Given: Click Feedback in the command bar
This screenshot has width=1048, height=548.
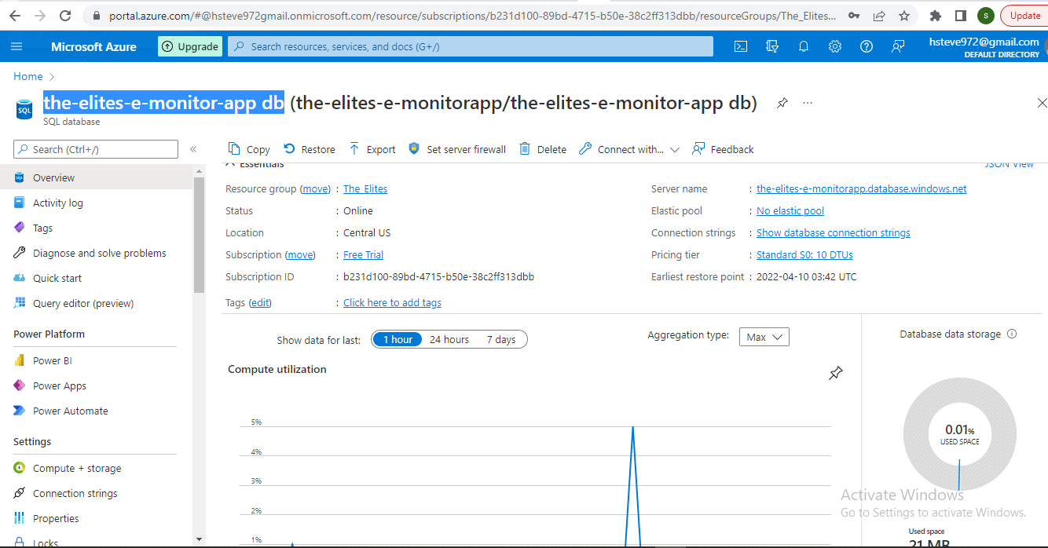Looking at the screenshot, I should [723, 149].
